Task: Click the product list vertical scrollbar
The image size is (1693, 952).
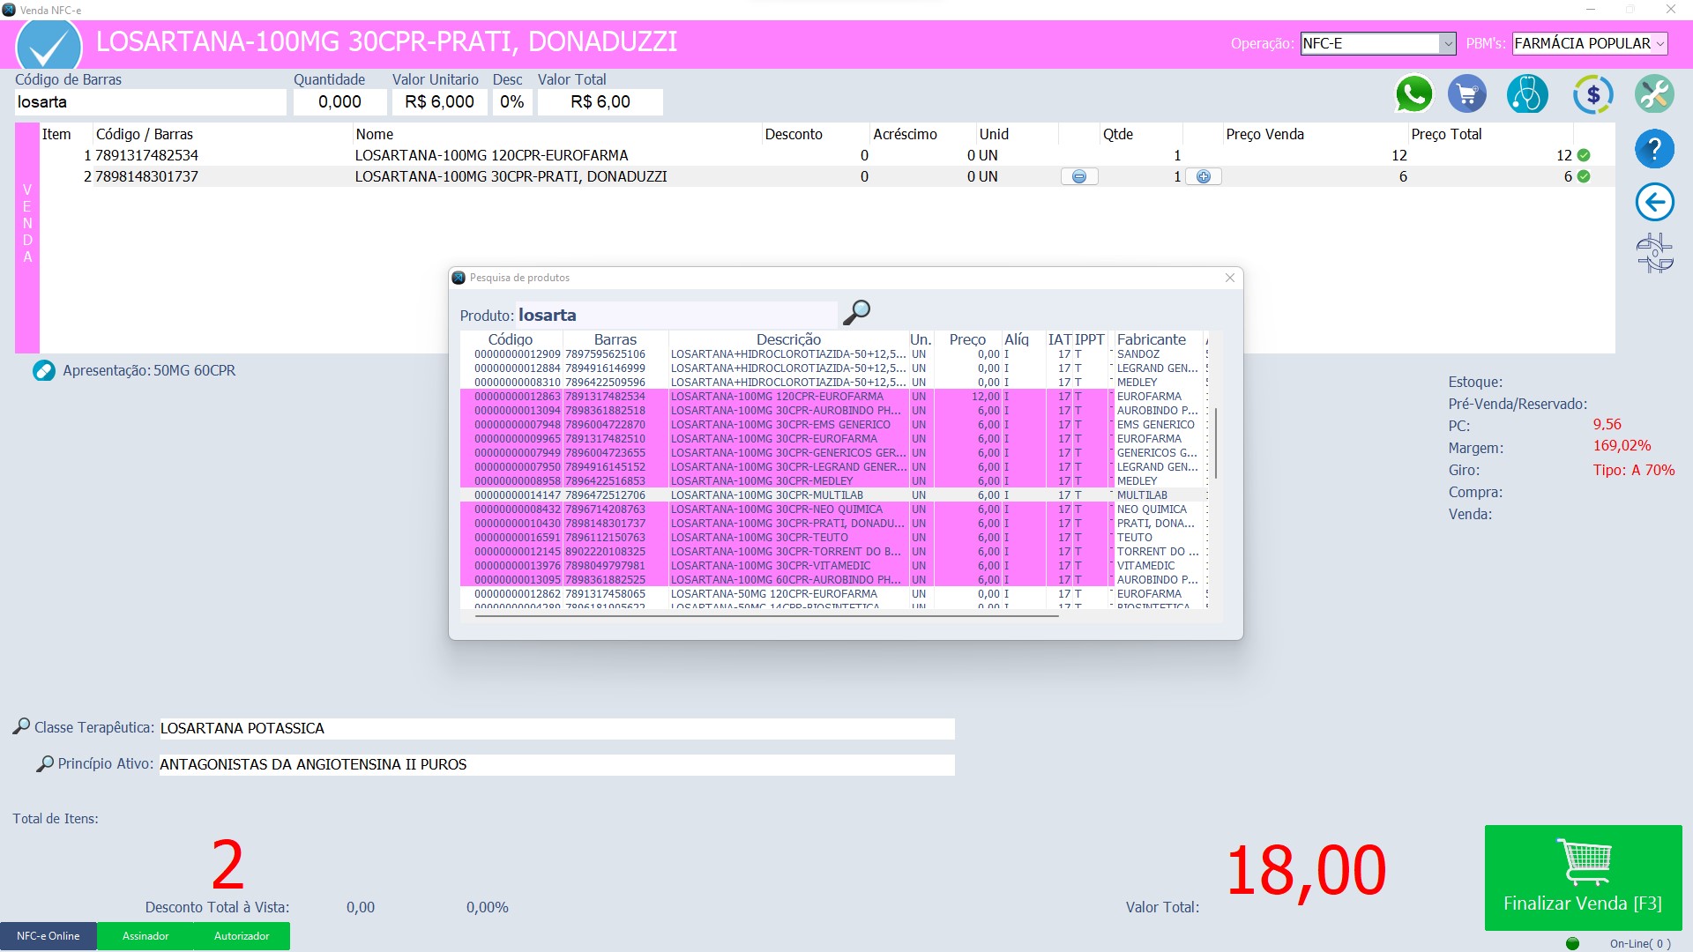Action: [x=1216, y=443]
